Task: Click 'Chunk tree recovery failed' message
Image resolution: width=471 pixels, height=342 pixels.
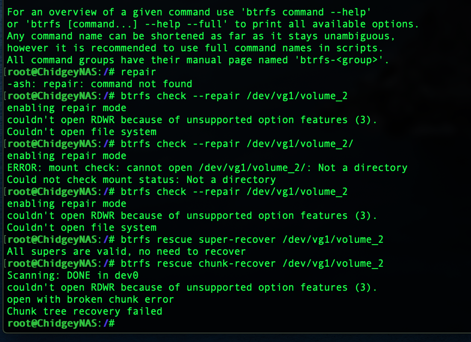Action: point(84,311)
